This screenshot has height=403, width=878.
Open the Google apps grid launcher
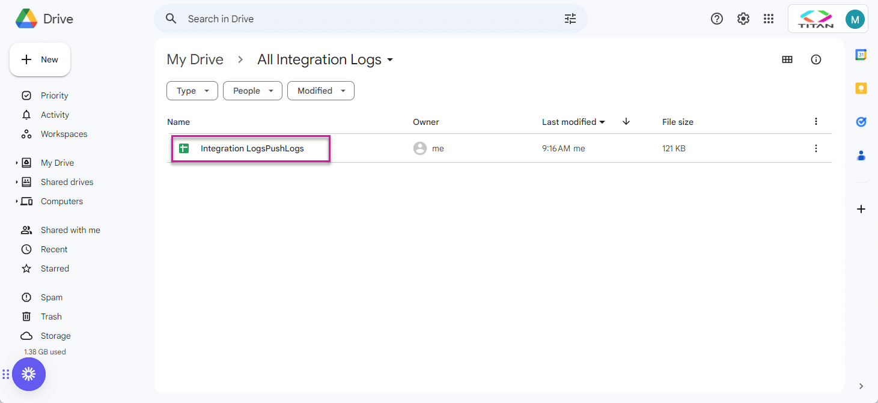pyautogui.click(x=769, y=19)
